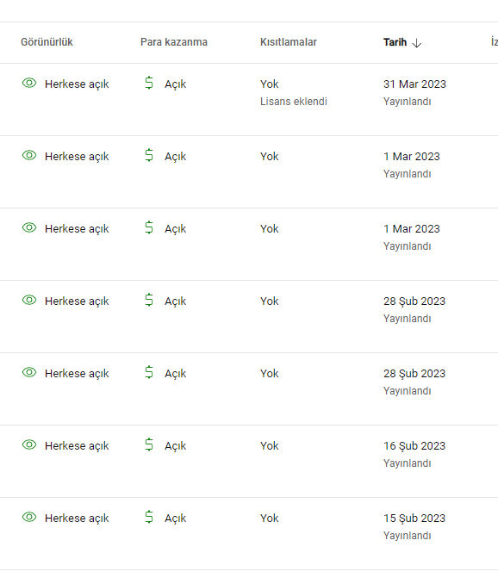Change Herkese açık visibility on 15 Şub 2023 row
Viewport: 498px width, 584px height.
tap(77, 518)
